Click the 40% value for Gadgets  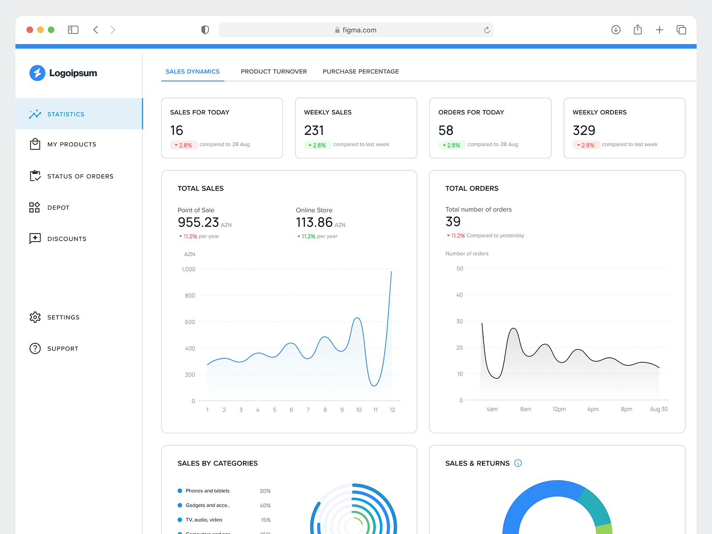[265, 506]
